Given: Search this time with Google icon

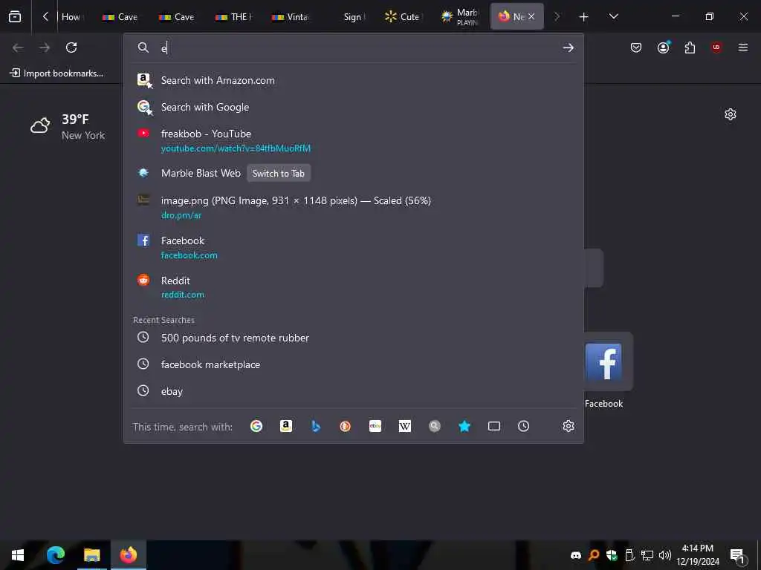Looking at the screenshot, I should (x=256, y=426).
